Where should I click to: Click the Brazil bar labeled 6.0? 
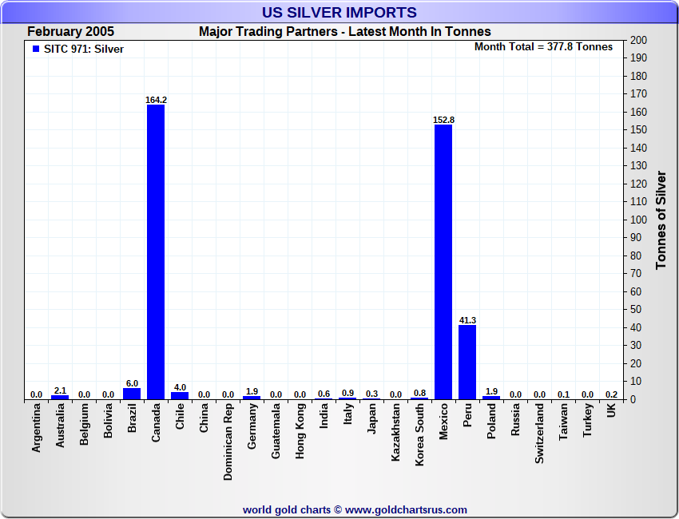tap(132, 394)
